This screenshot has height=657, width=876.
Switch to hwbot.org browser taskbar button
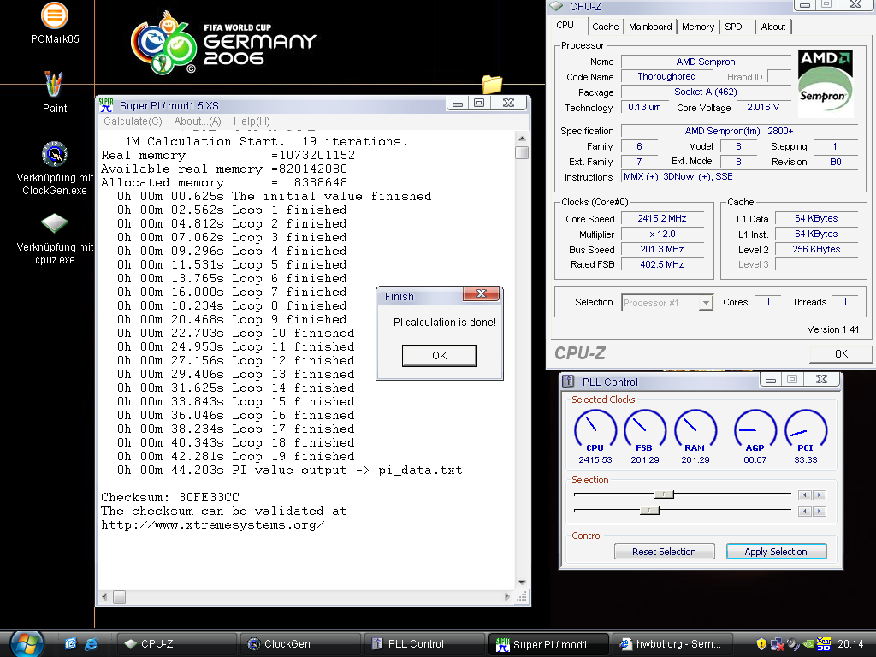[x=672, y=644]
